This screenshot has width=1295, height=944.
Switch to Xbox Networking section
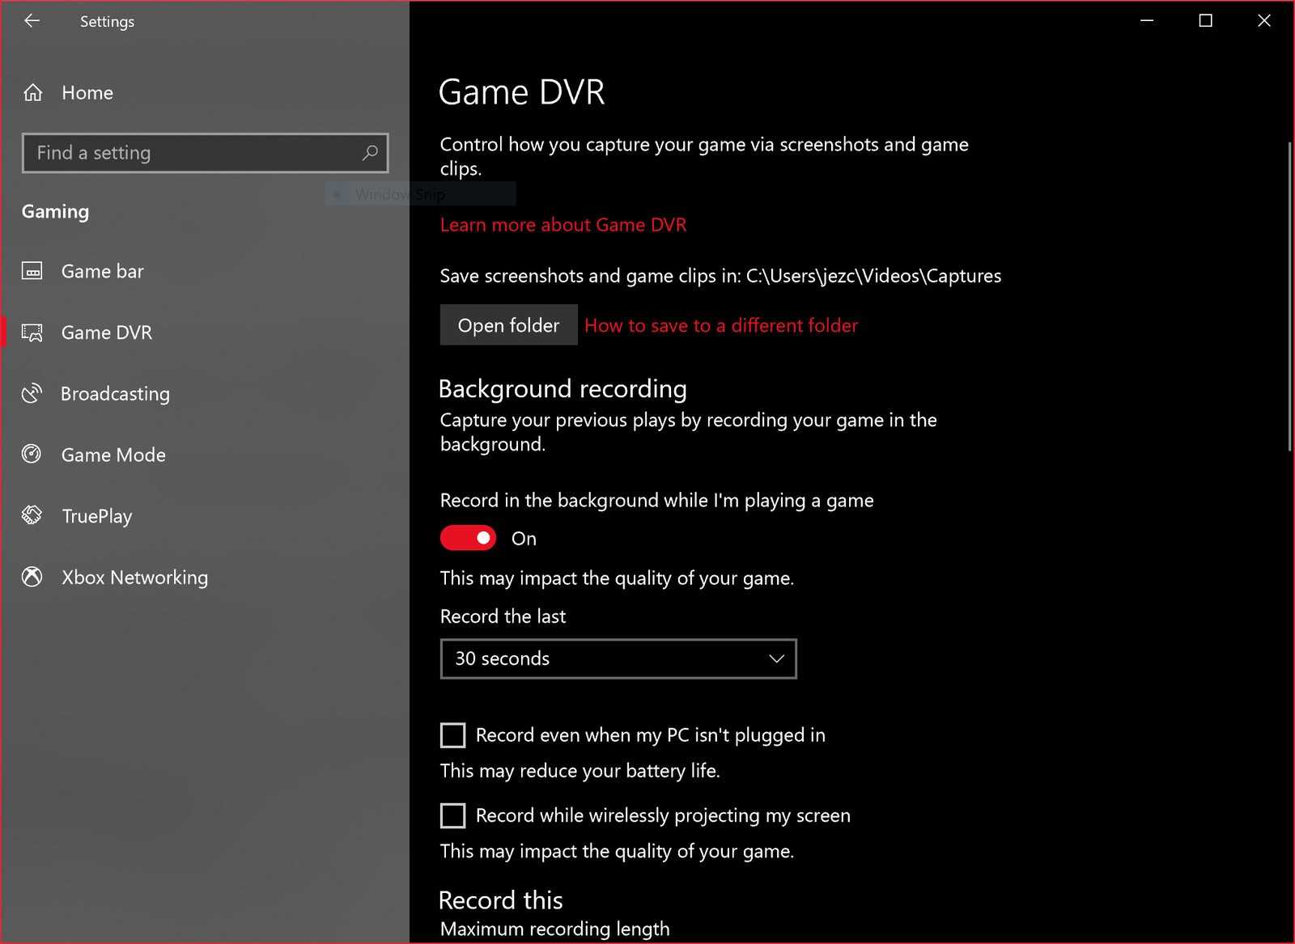tap(134, 578)
